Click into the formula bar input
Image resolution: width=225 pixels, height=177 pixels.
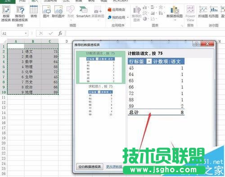[x=145, y=33]
